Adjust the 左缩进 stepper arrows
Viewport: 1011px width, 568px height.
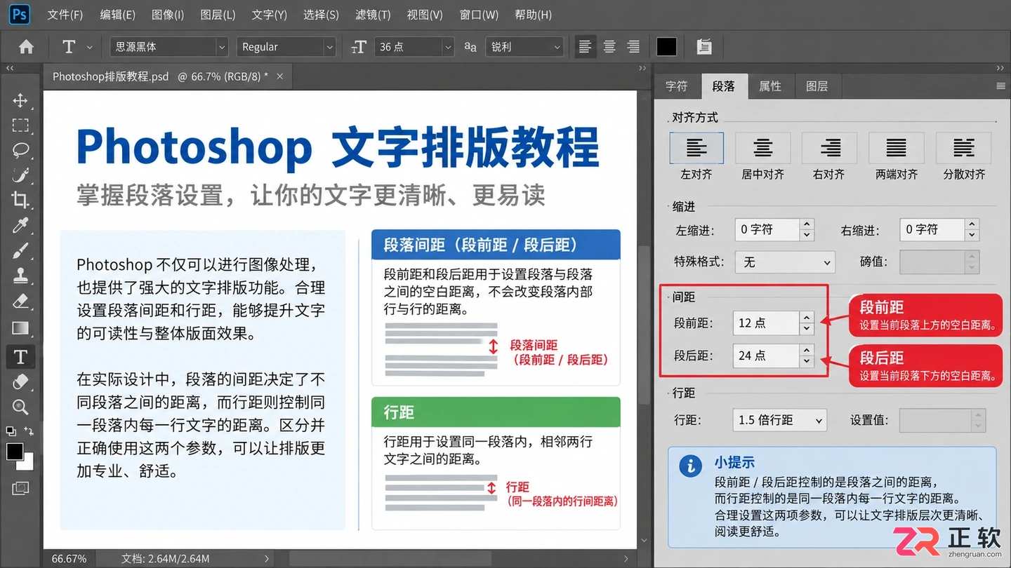coord(807,229)
